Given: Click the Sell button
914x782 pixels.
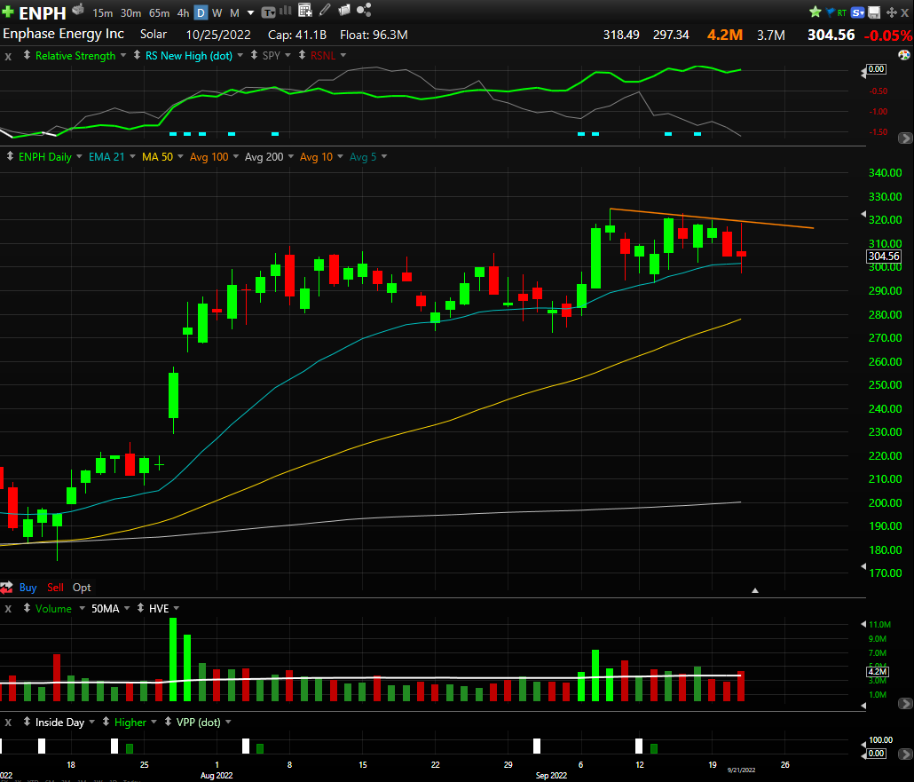Looking at the screenshot, I should (x=55, y=588).
